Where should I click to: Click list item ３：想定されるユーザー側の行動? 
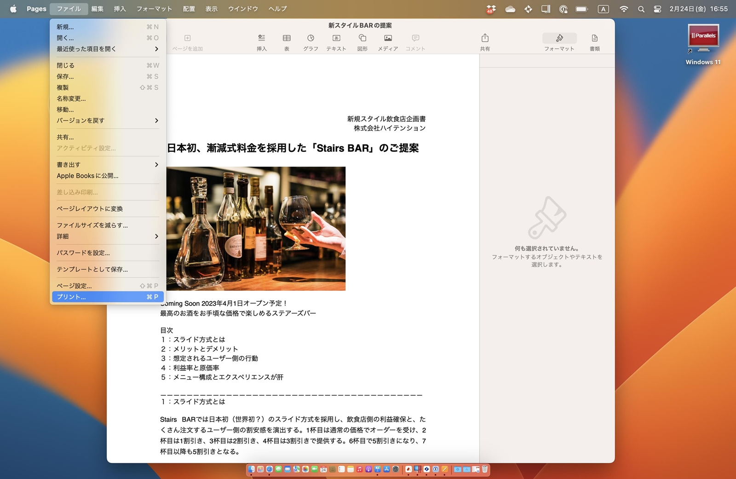[209, 358]
